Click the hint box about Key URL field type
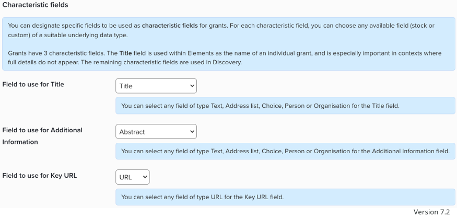The width and height of the screenshot is (457, 217). coord(285,197)
